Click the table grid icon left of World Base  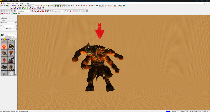tap(15, 11)
